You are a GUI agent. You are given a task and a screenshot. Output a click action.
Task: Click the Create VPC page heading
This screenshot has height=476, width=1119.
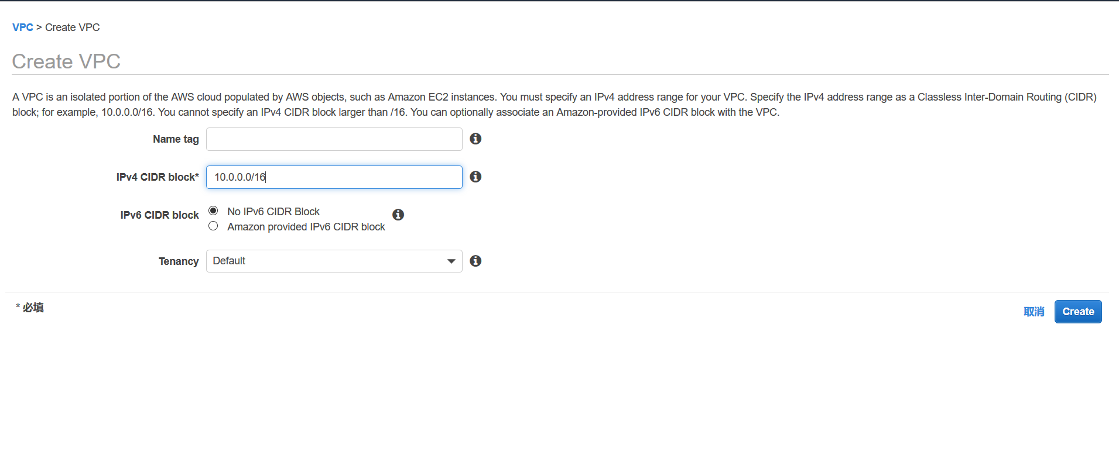pos(66,61)
